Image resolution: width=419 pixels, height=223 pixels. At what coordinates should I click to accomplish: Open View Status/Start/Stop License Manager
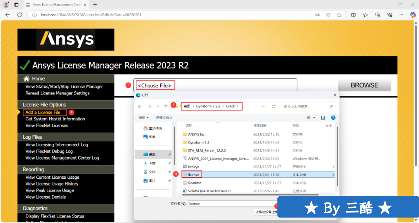(64, 87)
